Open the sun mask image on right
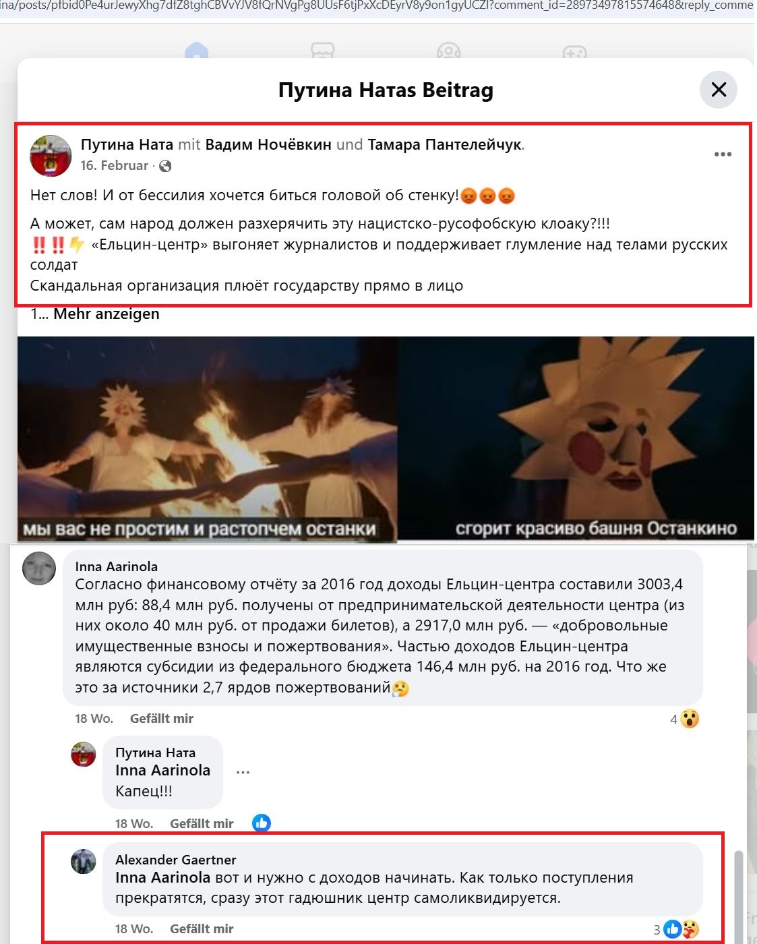This screenshot has height=944, width=757. (x=576, y=438)
